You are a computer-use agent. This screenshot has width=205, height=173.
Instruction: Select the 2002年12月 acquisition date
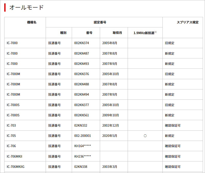pyautogui.click(x=111, y=125)
